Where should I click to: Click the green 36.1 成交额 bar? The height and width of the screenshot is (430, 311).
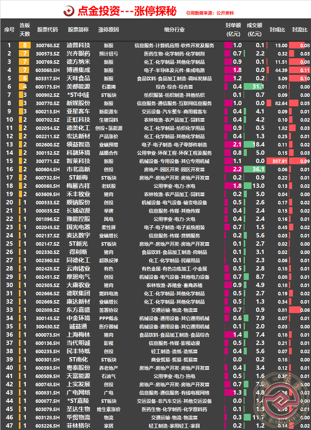click(254, 169)
